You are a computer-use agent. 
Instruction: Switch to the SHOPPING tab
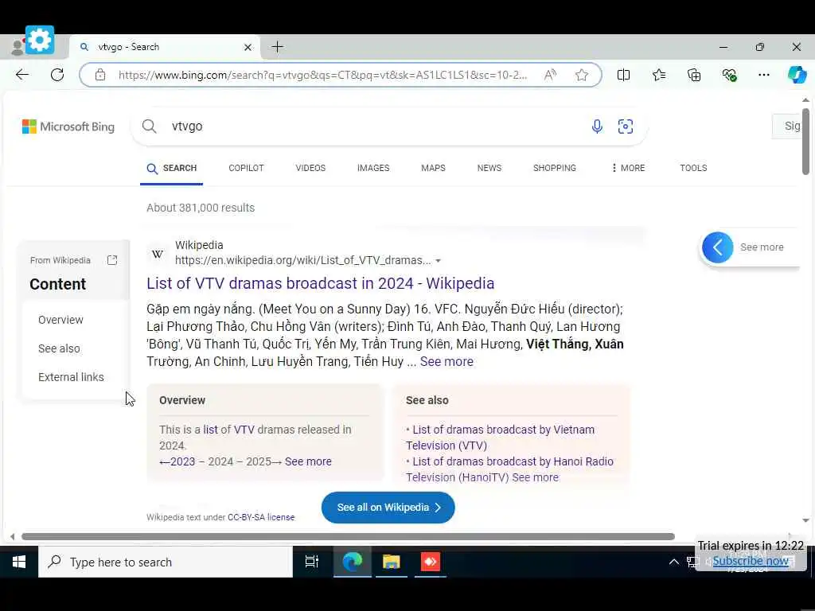[555, 168]
